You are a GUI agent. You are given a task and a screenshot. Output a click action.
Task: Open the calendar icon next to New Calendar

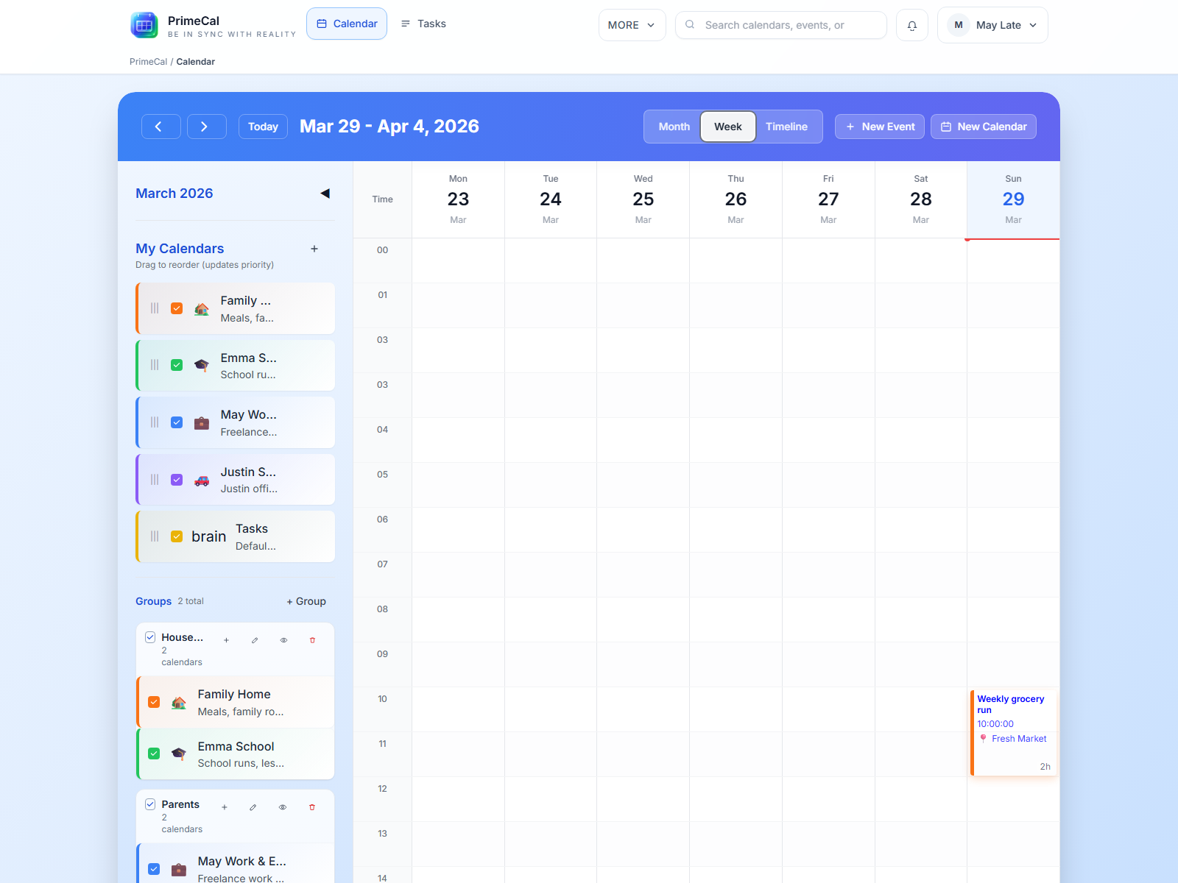click(946, 127)
